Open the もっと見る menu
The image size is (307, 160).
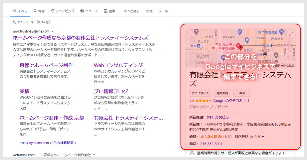point(130,11)
